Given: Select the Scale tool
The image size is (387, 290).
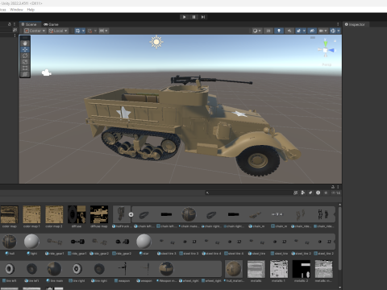Looking at the screenshot, I should [x=25, y=62].
